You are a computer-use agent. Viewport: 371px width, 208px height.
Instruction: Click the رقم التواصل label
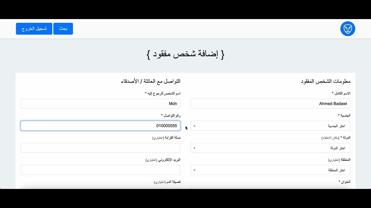172,116
